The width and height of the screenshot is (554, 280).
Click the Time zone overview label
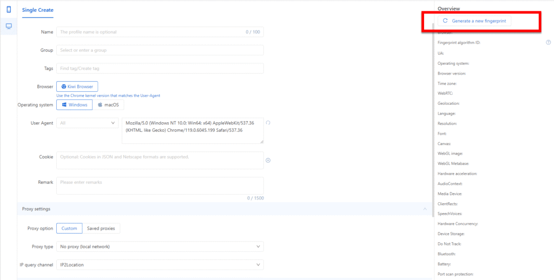(x=447, y=84)
